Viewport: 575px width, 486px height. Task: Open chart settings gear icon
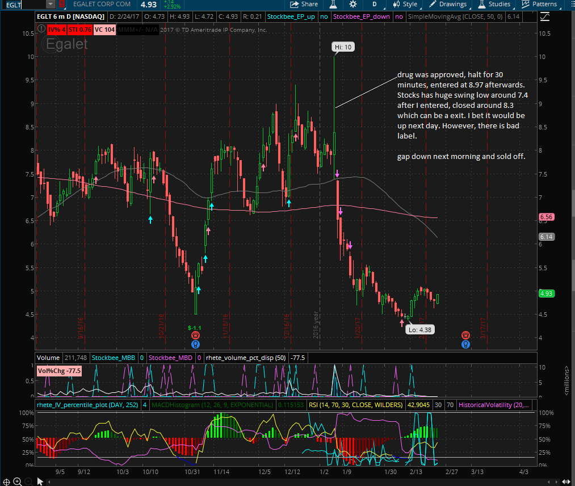(x=352, y=4)
